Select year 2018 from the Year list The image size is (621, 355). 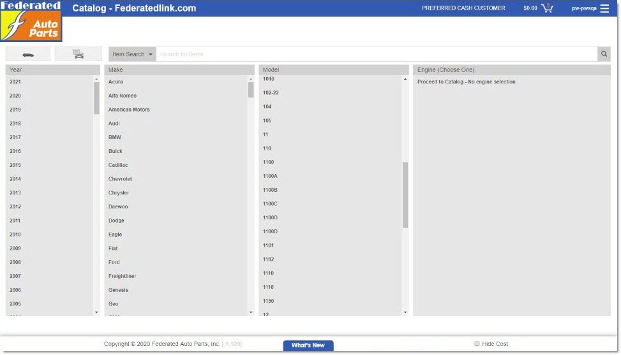[15, 124]
